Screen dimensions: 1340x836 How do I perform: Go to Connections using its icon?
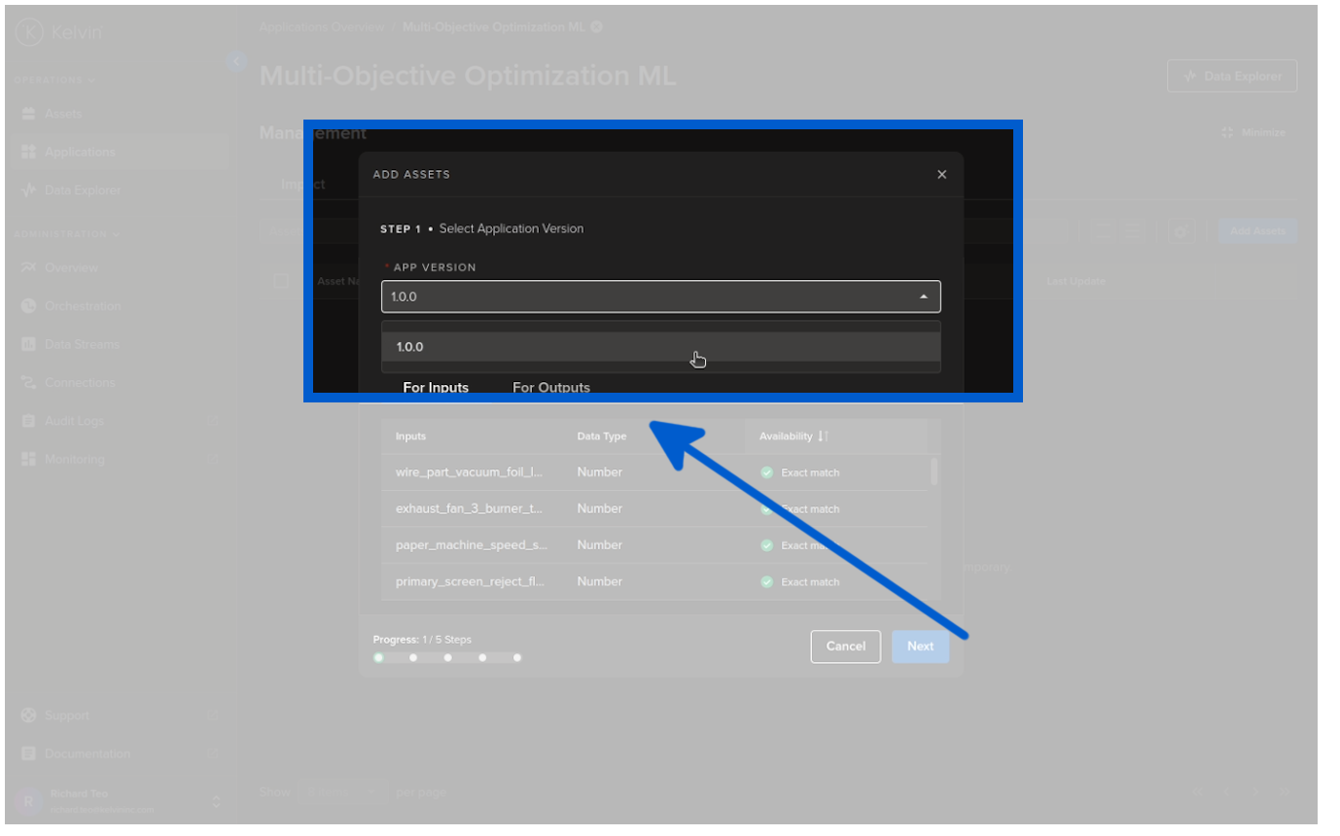click(28, 383)
